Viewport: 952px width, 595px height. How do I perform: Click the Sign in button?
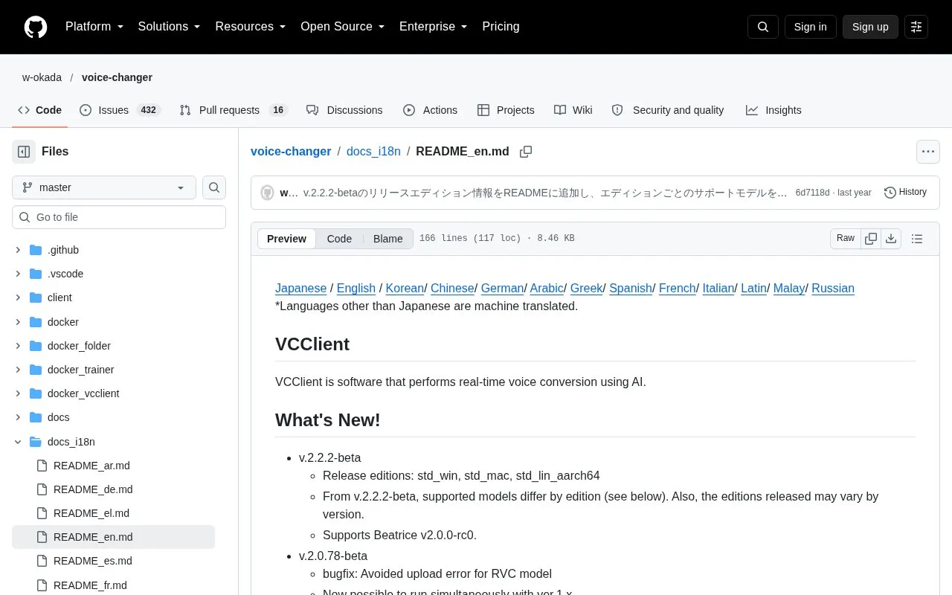[810, 27]
